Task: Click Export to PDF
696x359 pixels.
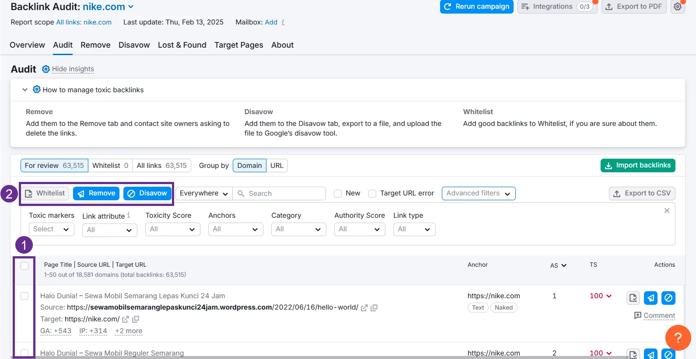Action: 634,7
